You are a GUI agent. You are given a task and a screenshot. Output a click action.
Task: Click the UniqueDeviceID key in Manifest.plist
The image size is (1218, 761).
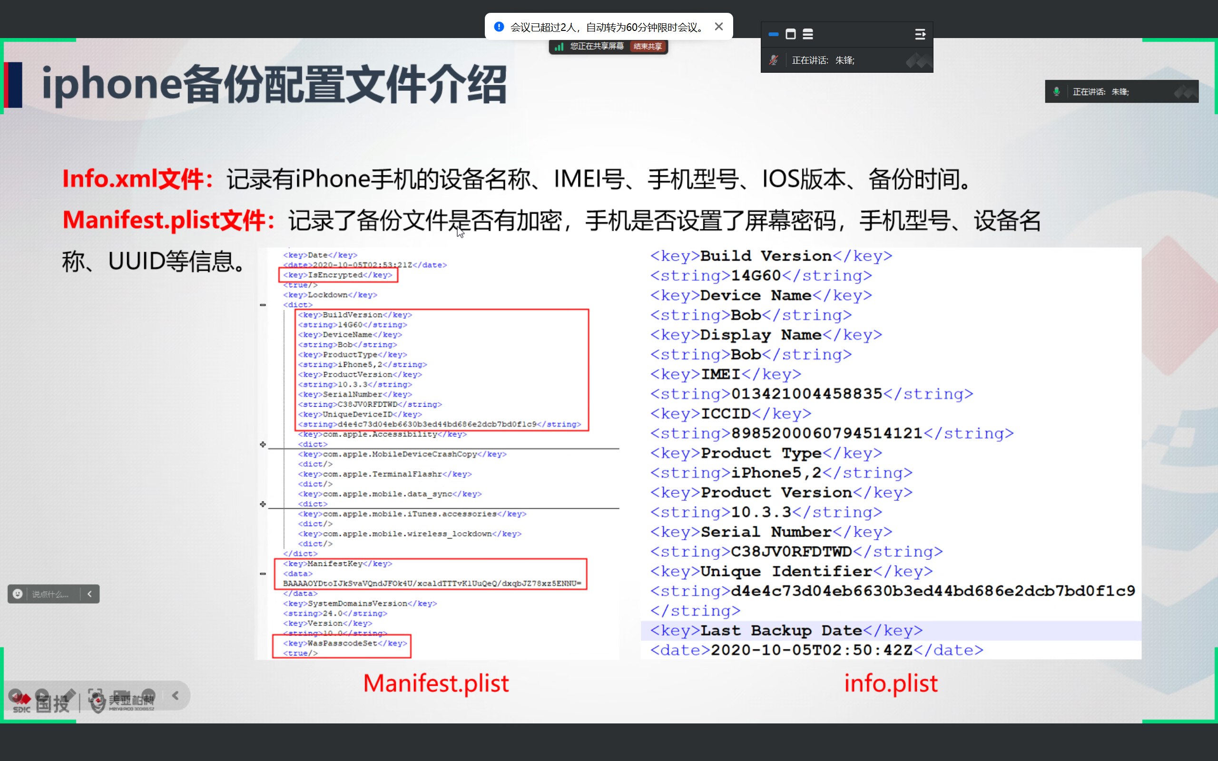click(360, 414)
